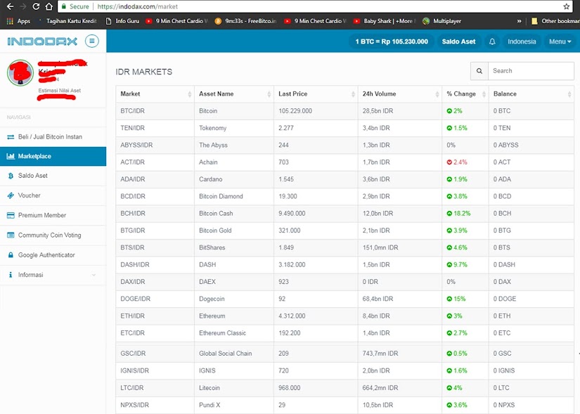
Task: Click the BTC/IDR market row
Action: [x=344, y=111]
